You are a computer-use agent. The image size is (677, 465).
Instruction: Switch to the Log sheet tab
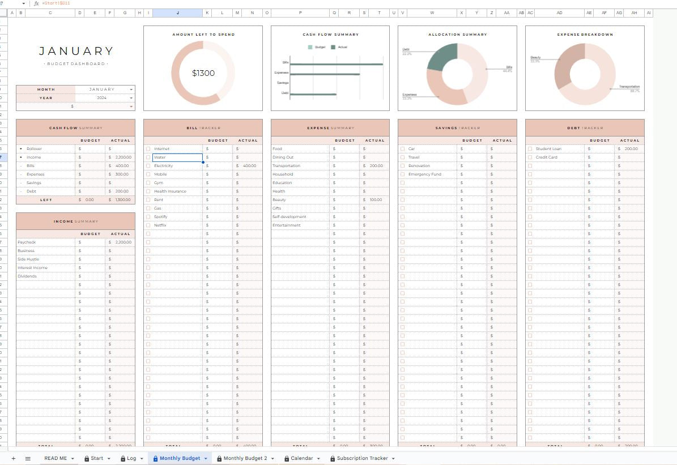coord(131,459)
